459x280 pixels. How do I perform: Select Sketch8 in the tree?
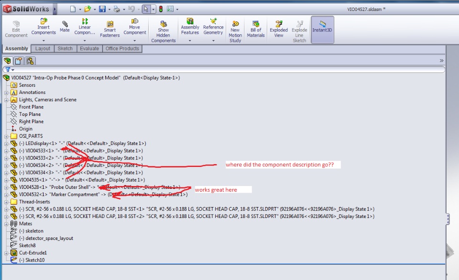23,246
